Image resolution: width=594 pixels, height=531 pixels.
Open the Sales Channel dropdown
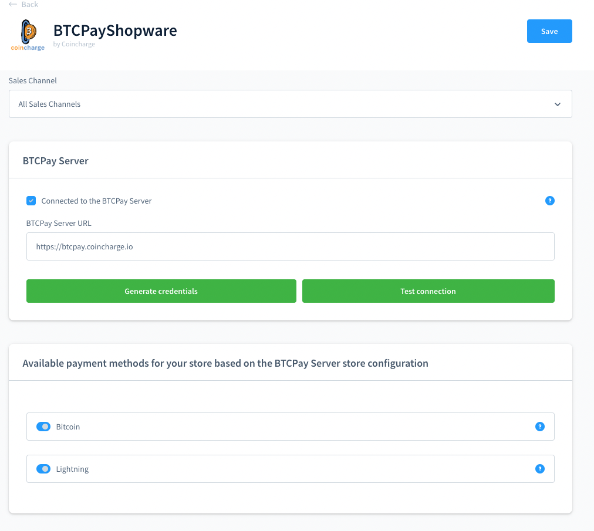[x=290, y=104]
